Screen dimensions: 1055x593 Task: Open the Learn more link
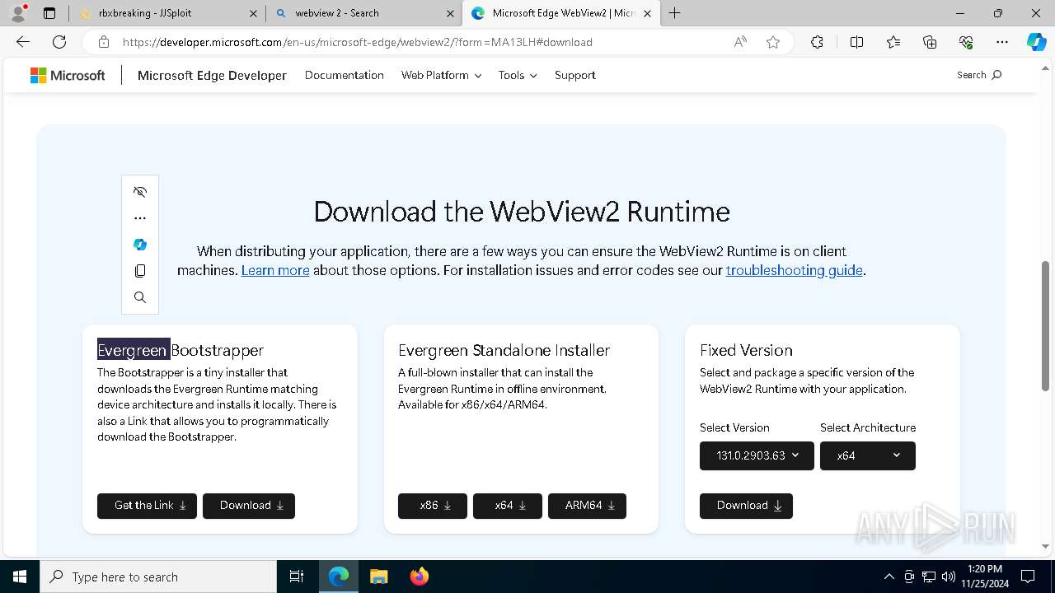(x=275, y=270)
